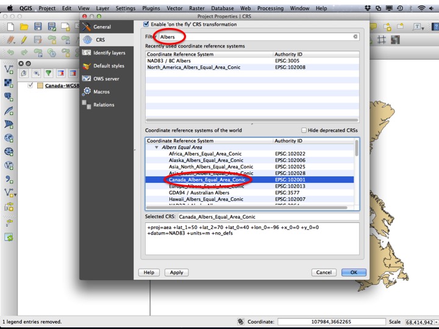Open the Raster menu
This screenshot has width=439, height=329.
pyautogui.click(x=197, y=9)
